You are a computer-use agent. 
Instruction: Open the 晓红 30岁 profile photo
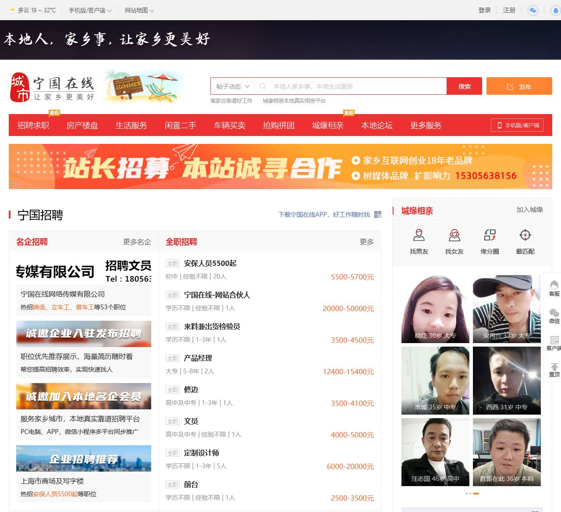click(435, 309)
